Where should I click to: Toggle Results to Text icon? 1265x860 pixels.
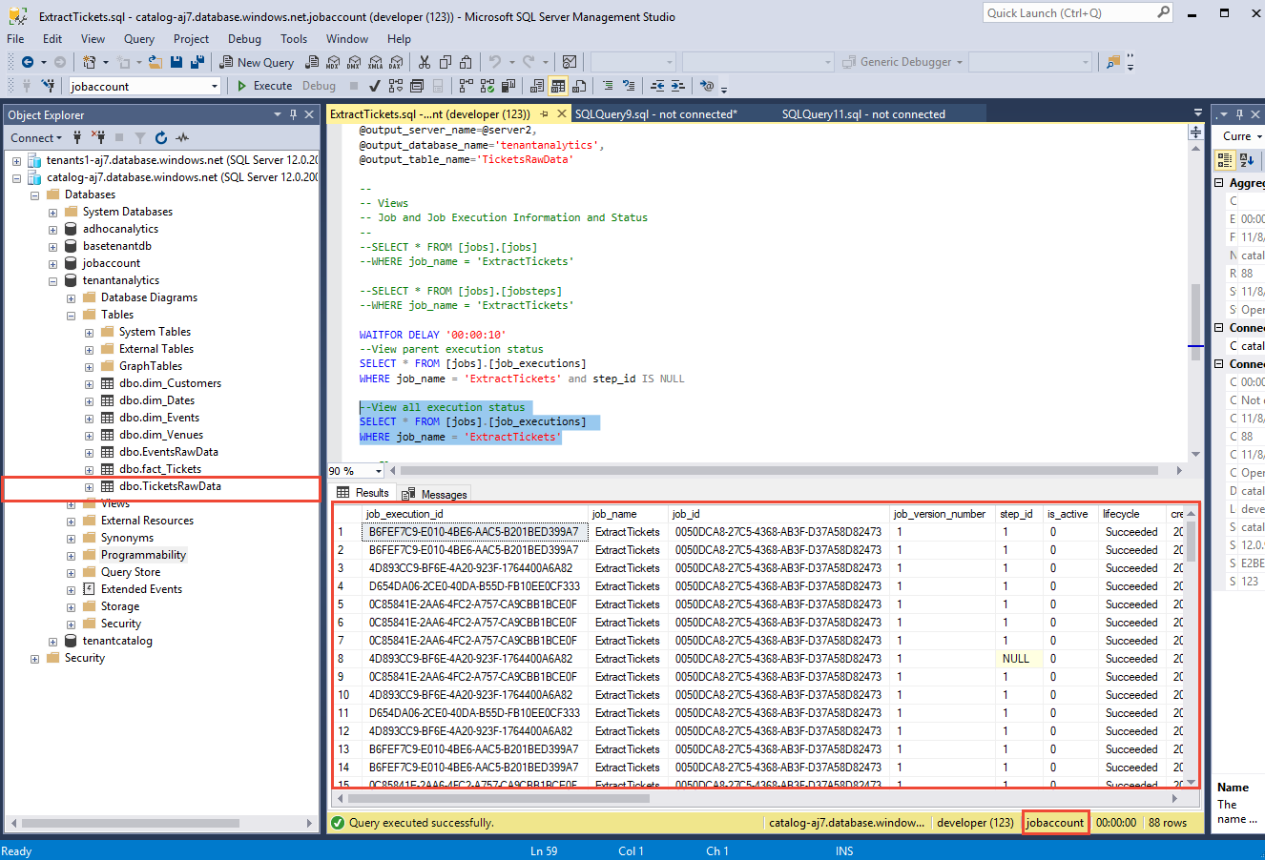point(537,86)
